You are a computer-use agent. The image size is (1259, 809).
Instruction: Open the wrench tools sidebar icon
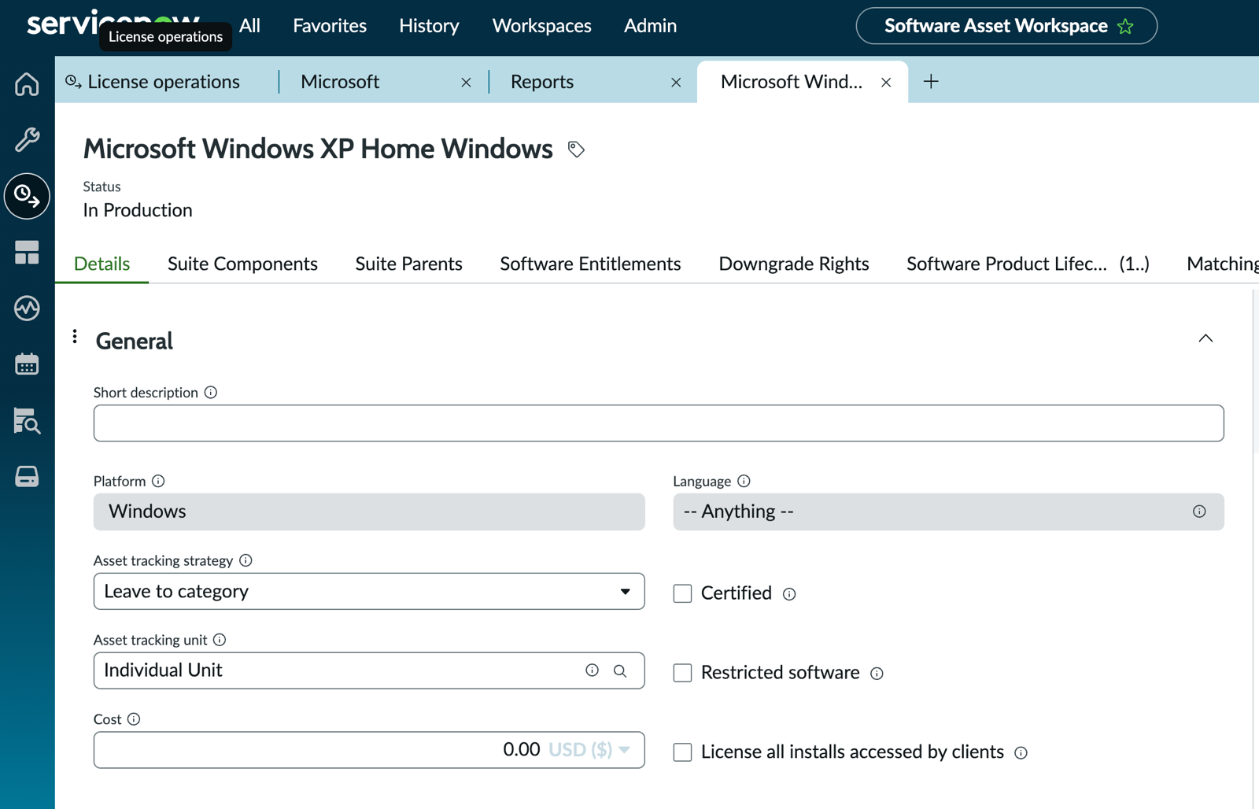point(27,139)
